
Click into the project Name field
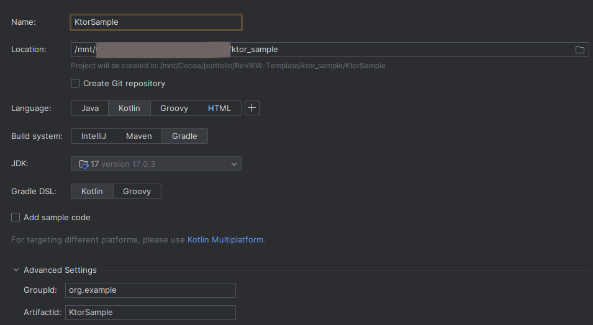[x=155, y=22]
